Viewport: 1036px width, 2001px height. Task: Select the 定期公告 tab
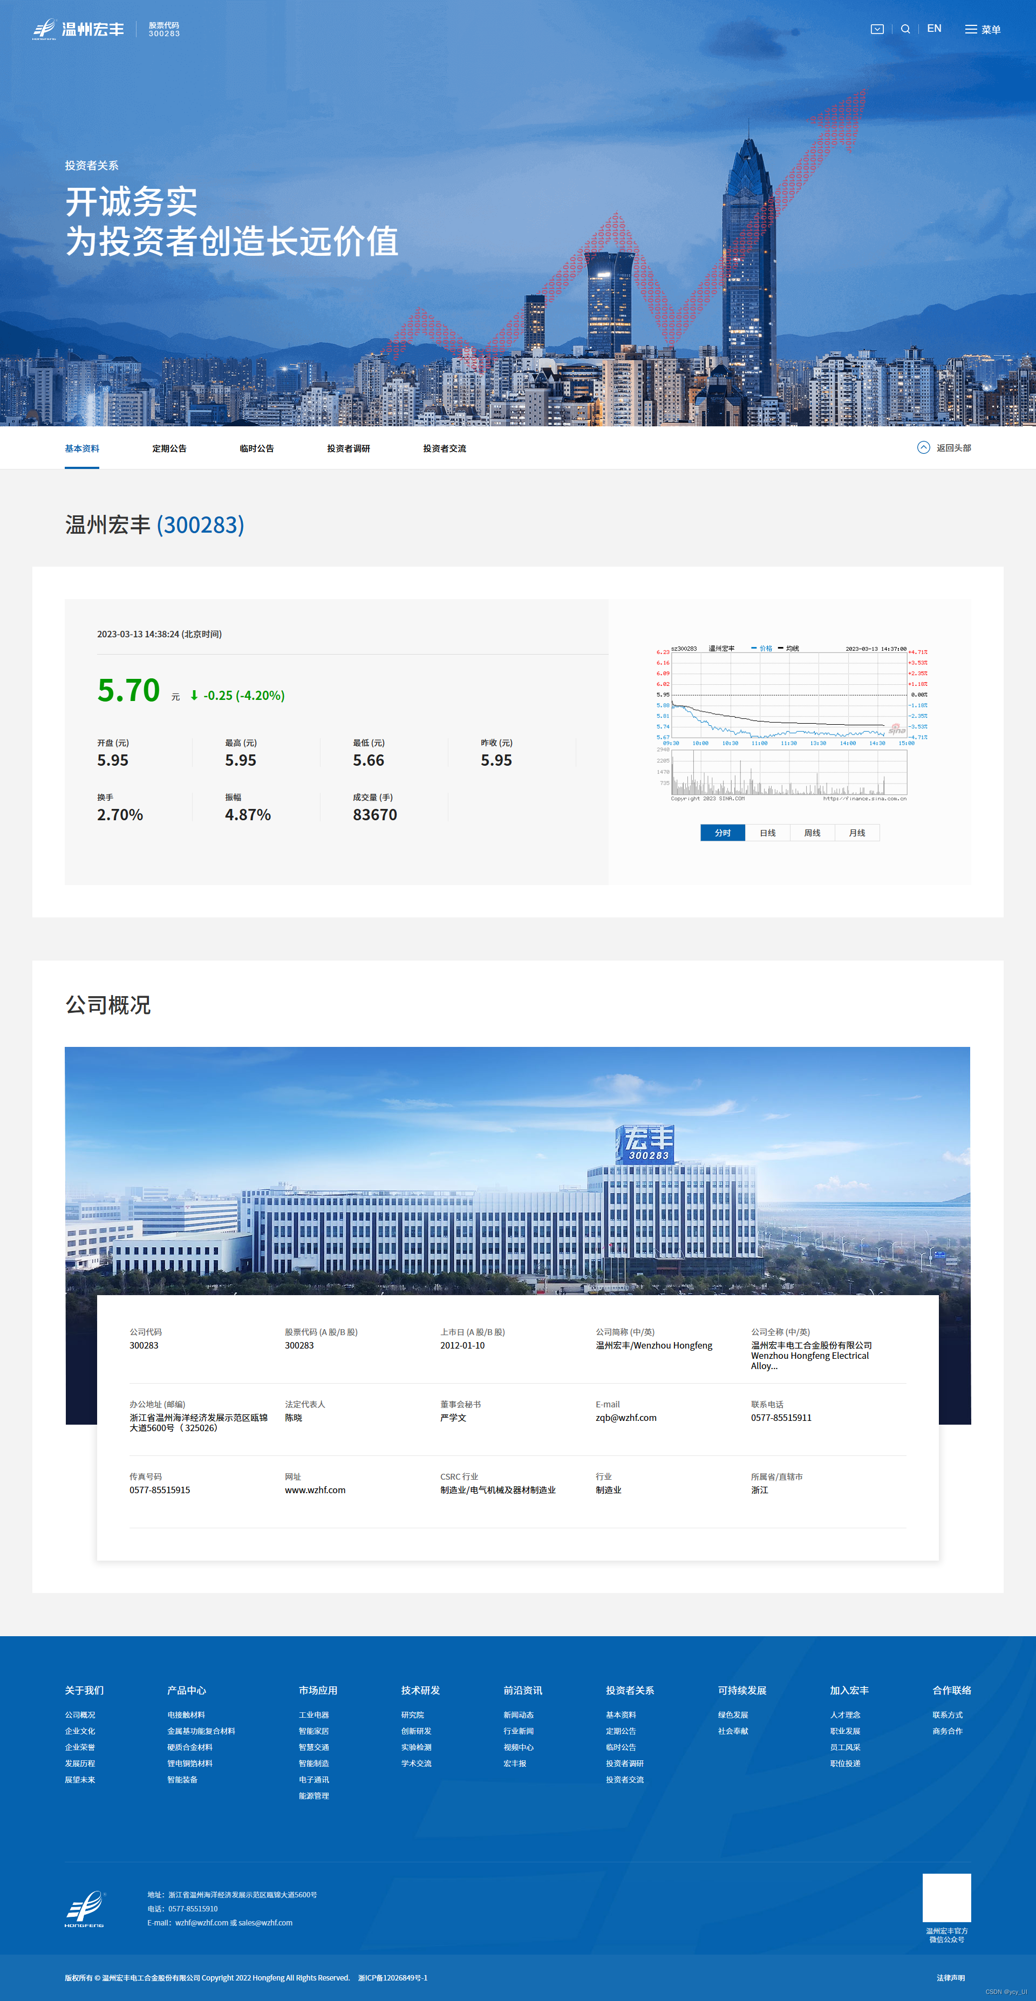pos(169,448)
